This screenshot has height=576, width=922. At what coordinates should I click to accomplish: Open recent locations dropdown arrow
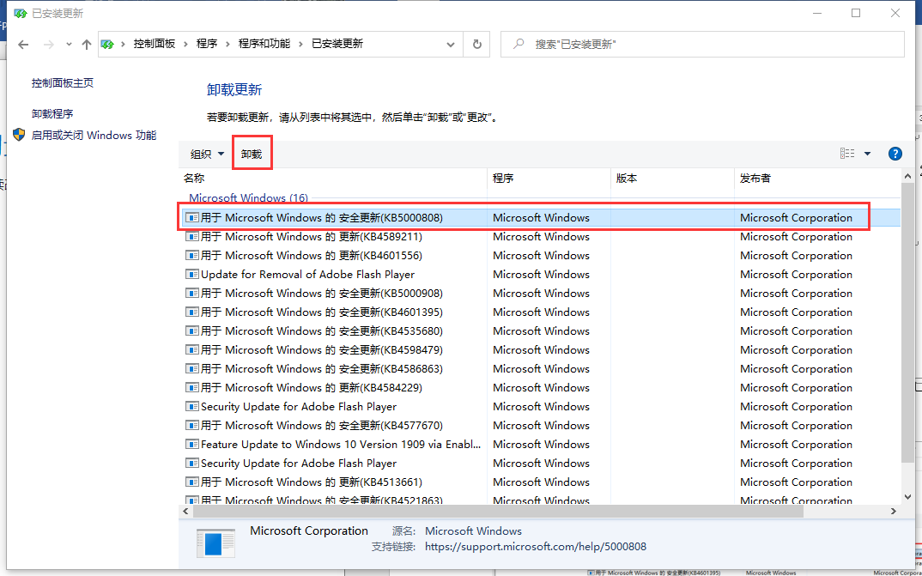click(x=69, y=45)
